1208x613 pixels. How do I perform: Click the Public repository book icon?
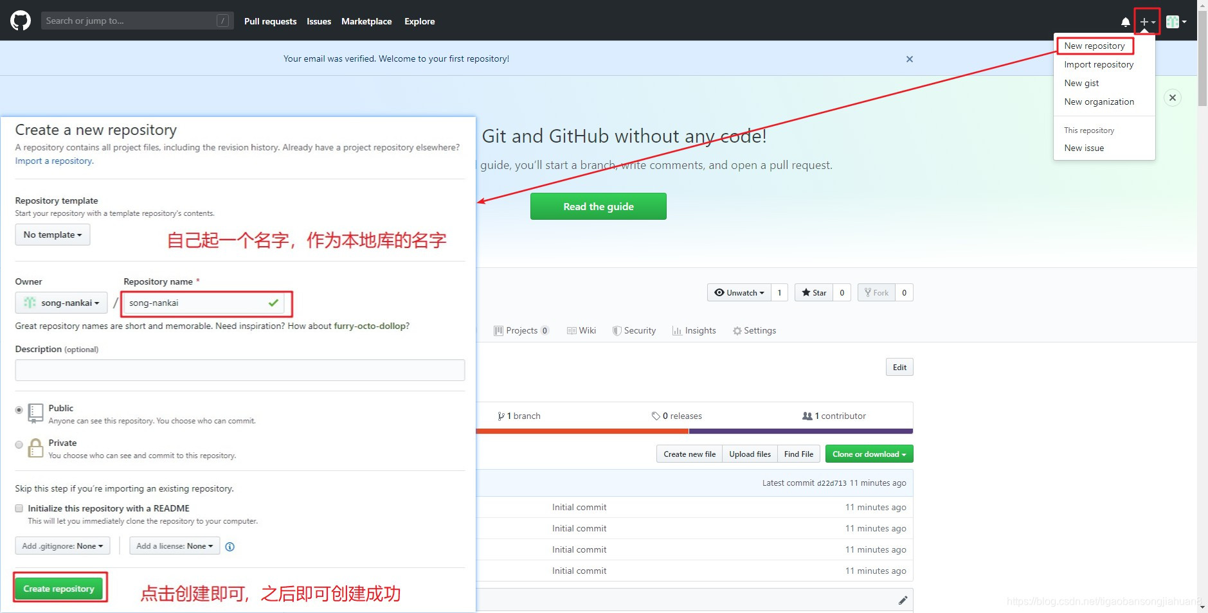[36, 413]
